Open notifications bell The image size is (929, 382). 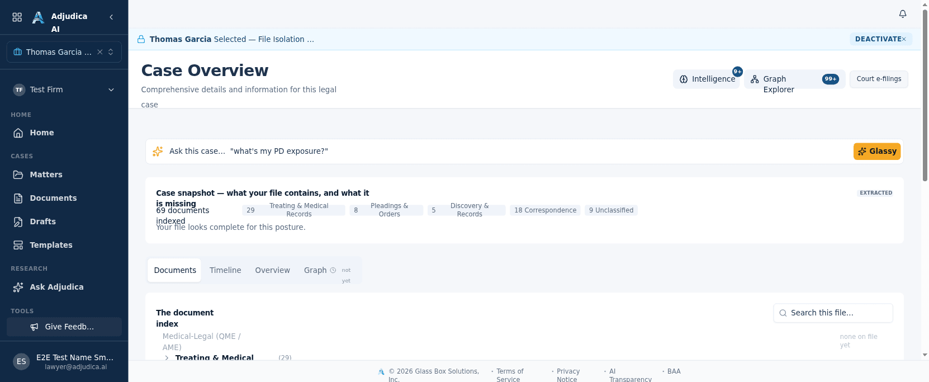(x=903, y=14)
